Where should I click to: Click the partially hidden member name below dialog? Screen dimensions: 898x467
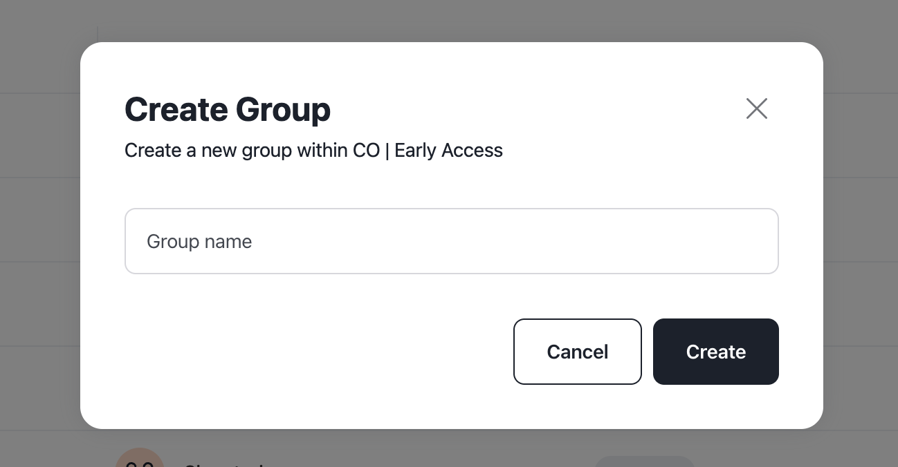(225, 464)
